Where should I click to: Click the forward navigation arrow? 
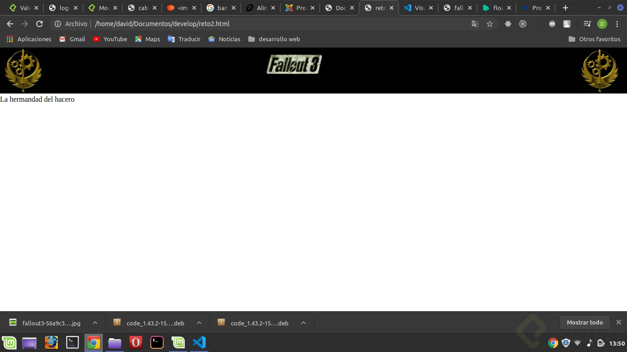point(25,24)
